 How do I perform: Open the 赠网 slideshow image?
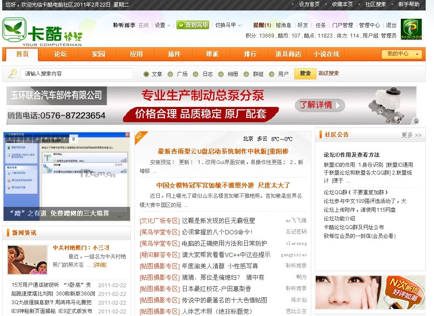67,176
